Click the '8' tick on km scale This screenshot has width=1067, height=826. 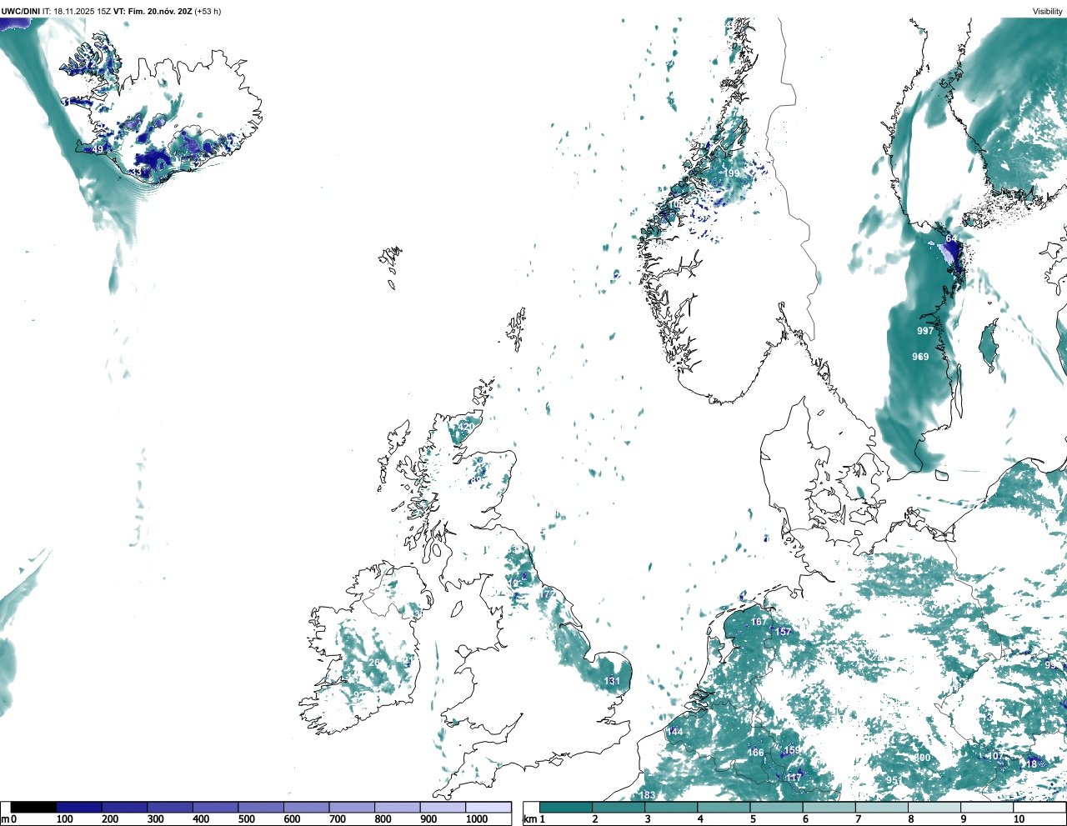[911, 819]
